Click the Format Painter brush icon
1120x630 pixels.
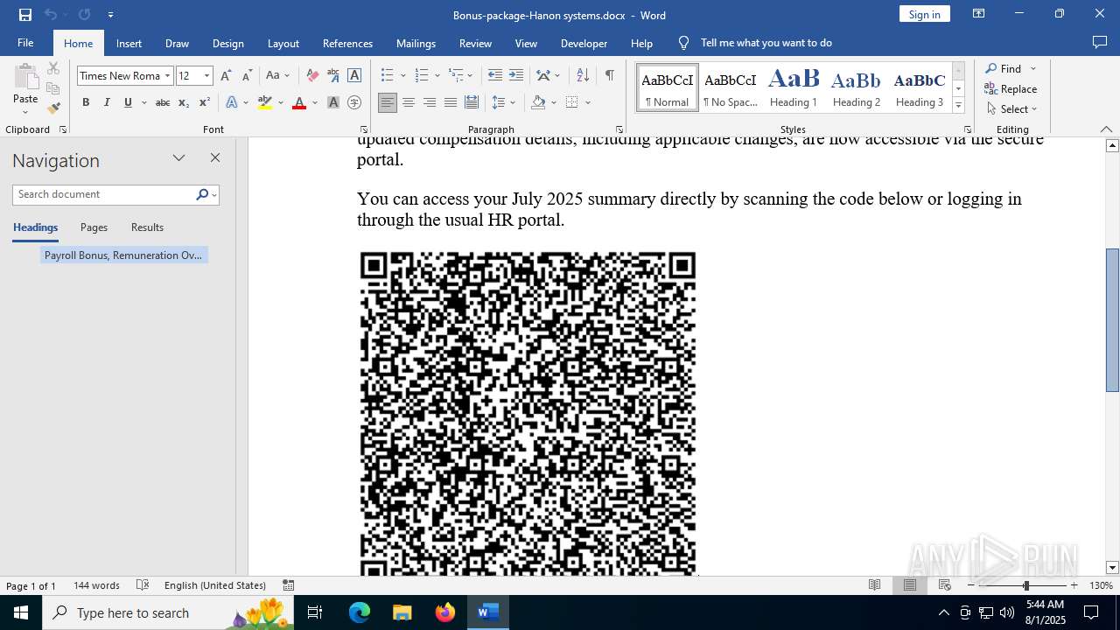tap(53, 108)
